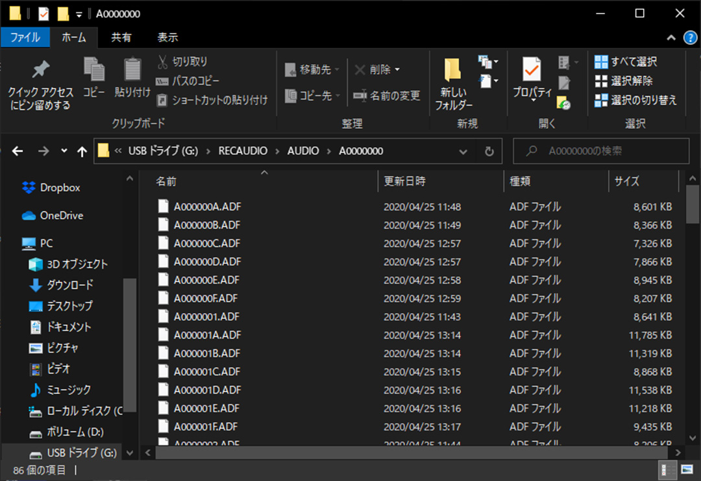Open the Help question mark icon
The width and height of the screenshot is (701, 481).
[x=690, y=38]
